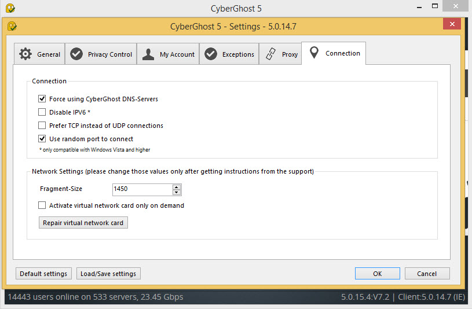The image size is (472, 309).
Task: Click Repair virtual network card button
Action: (83, 223)
